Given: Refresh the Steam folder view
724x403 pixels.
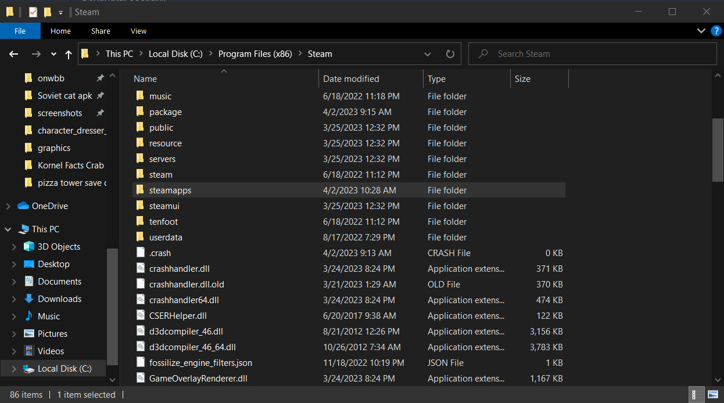Looking at the screenshot, I should click(450, 54).
